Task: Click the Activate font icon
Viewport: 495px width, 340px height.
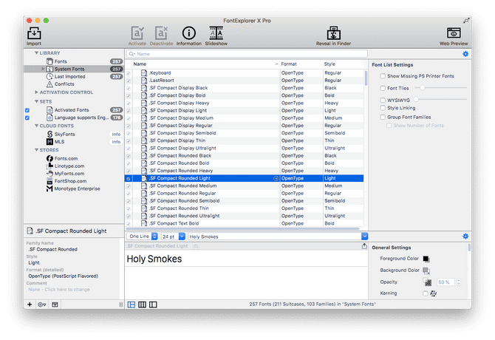Action: point(137,33)
